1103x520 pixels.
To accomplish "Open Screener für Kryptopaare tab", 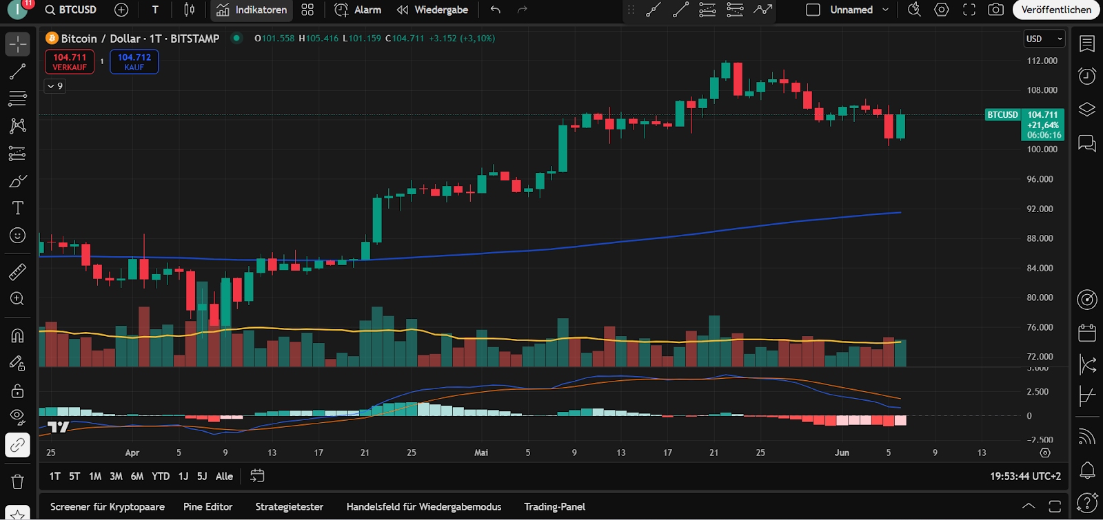I will click(x=108, y=507).
